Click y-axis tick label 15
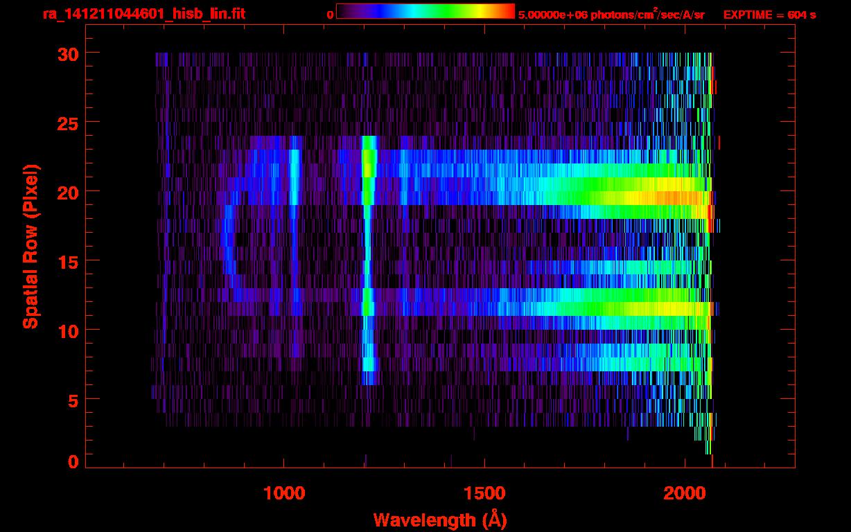The width and height of the screenshot is (851, 532). coord(67,261)
